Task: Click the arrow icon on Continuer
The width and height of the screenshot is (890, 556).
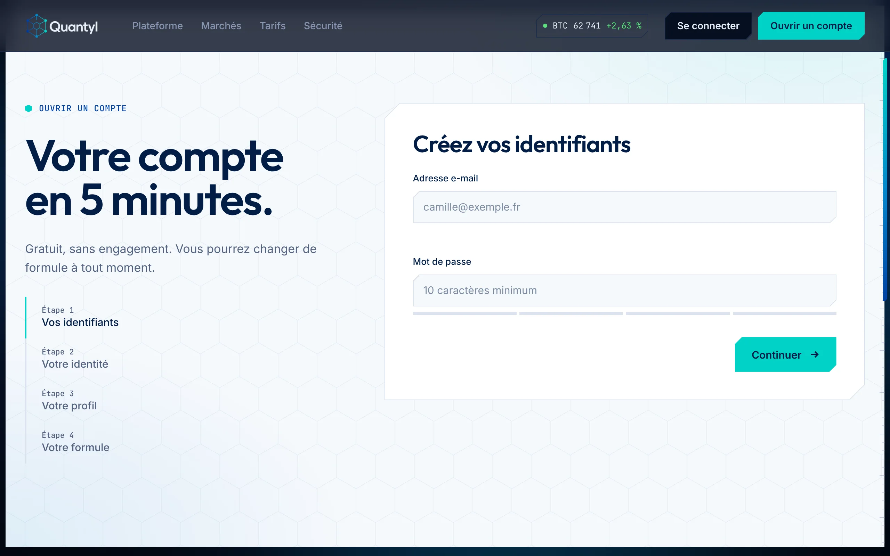Action: coord(815,354)
